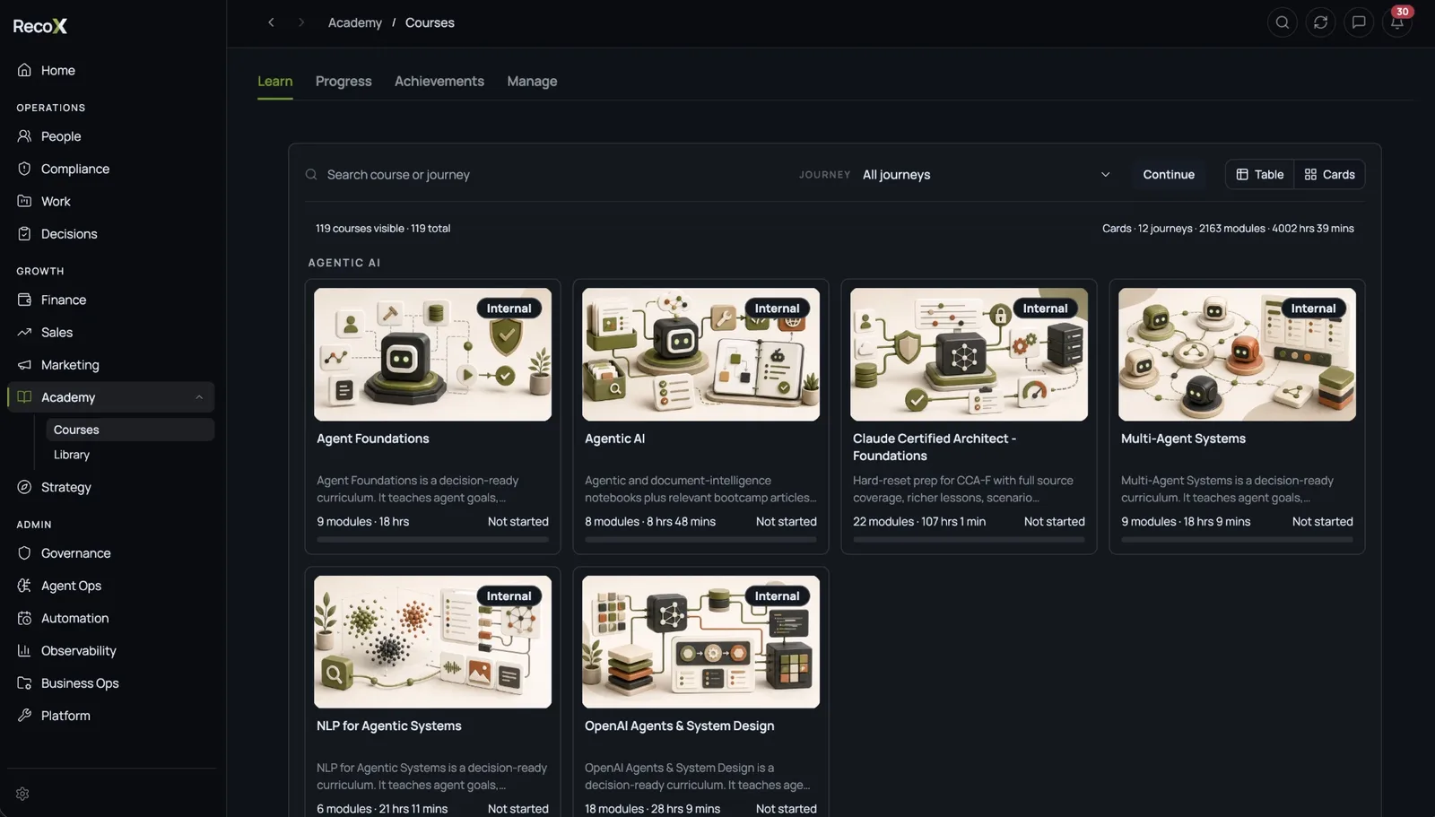Open Work icon in sidebar
1435x817 pixels.
pos(24,201)
